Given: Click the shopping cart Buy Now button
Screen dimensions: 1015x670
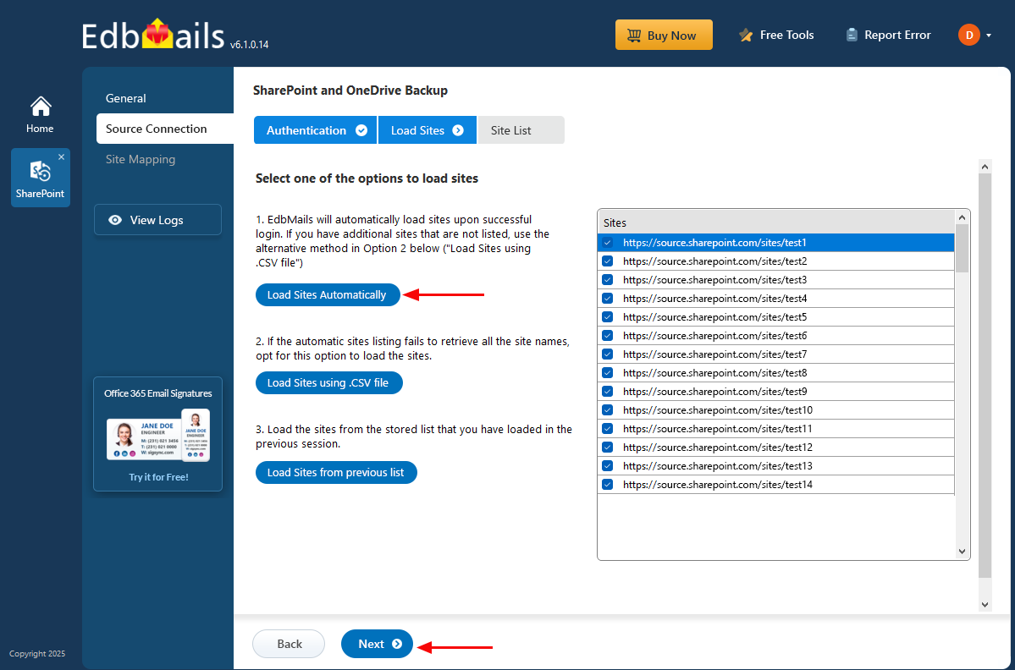Looking at the screenshot, I should 664,35.
